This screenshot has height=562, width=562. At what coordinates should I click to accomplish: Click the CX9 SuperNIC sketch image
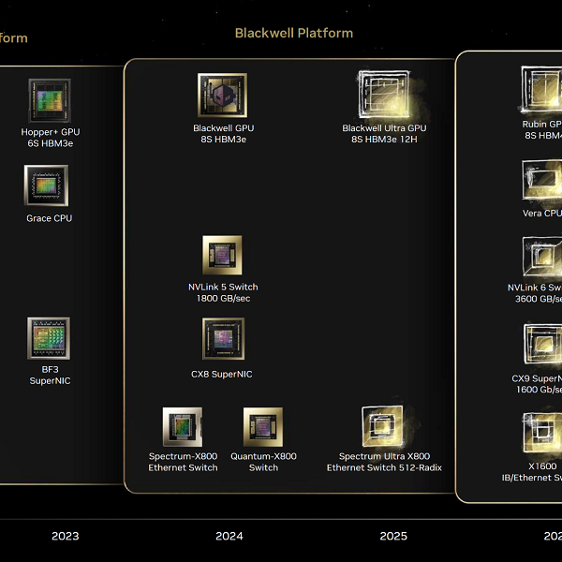[x=542, y=344]
